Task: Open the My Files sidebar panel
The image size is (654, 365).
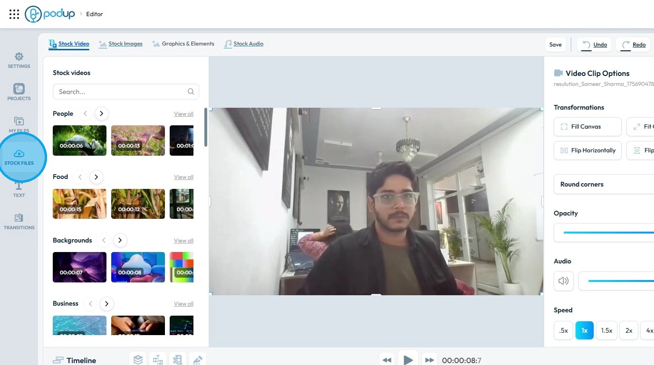Action: [x=19, y=124]
